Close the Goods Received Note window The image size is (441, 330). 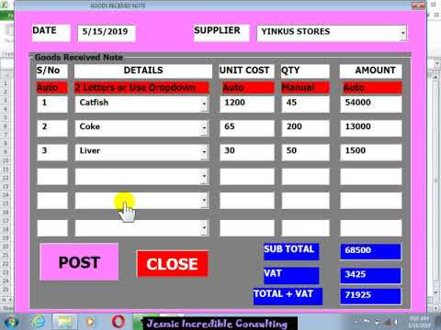pyautogui.click(x=418, y=5)
